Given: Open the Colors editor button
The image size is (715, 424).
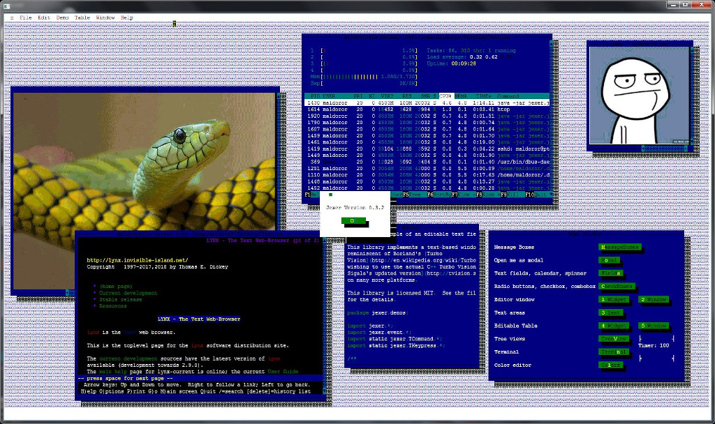Looking at the screenshot, I should [610, 365].
